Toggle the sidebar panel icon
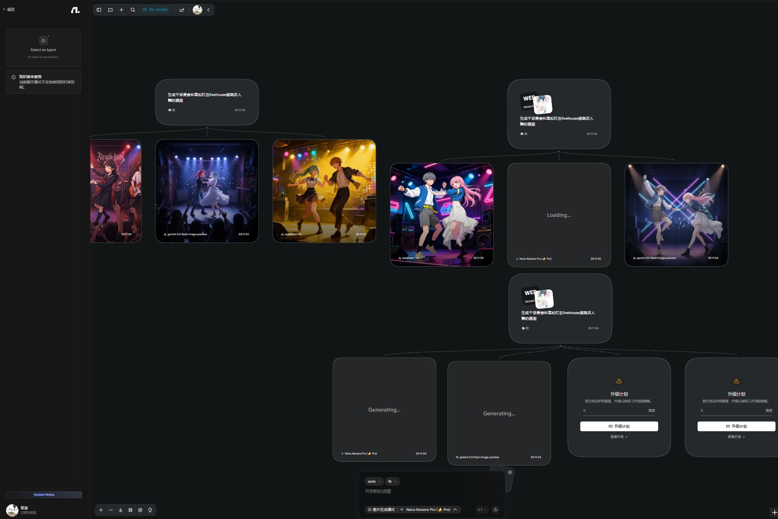This screenshot has width=778, height=519. coord(99,10)
